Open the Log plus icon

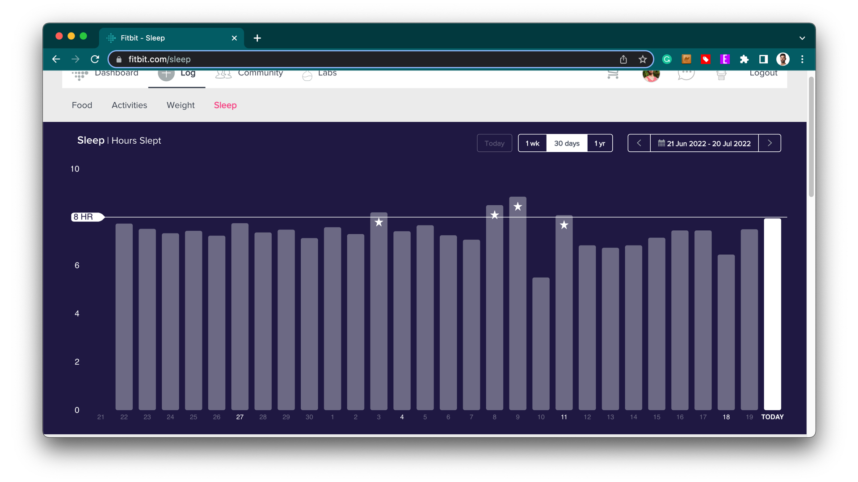[x=166, y=74]
